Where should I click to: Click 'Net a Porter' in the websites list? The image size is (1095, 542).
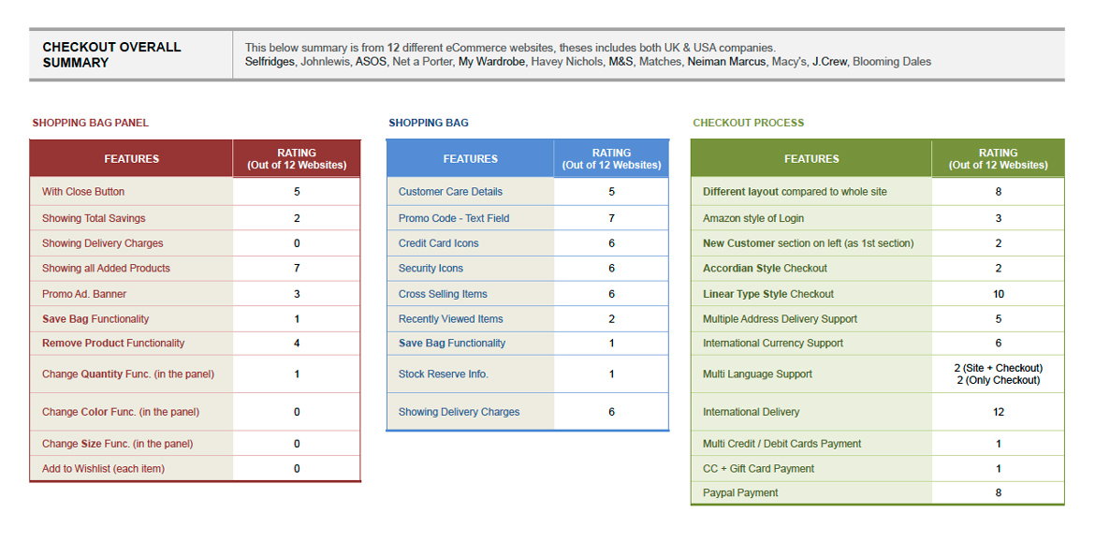422,62
